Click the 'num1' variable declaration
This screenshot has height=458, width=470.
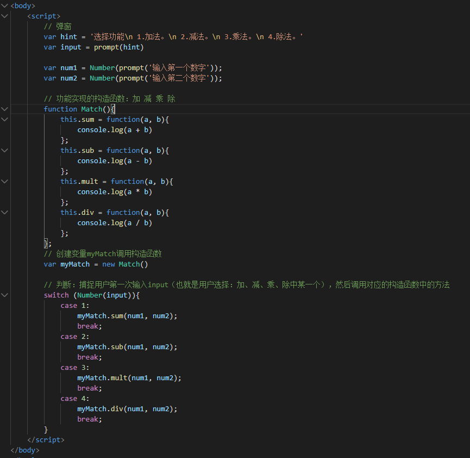click(68, 68)
